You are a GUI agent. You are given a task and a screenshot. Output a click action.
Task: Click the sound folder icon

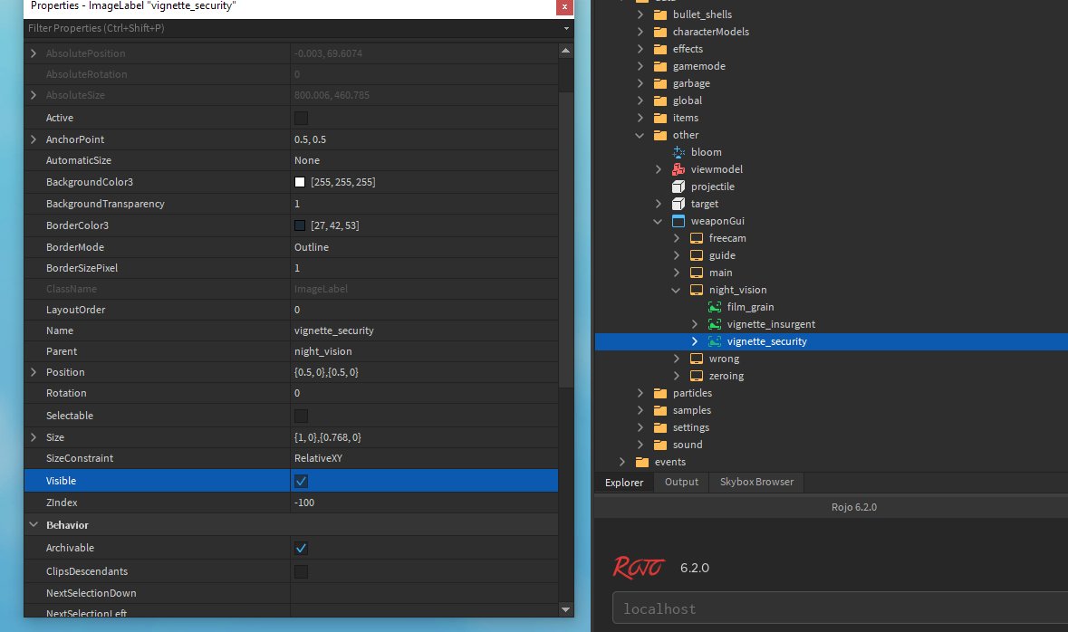660,445
